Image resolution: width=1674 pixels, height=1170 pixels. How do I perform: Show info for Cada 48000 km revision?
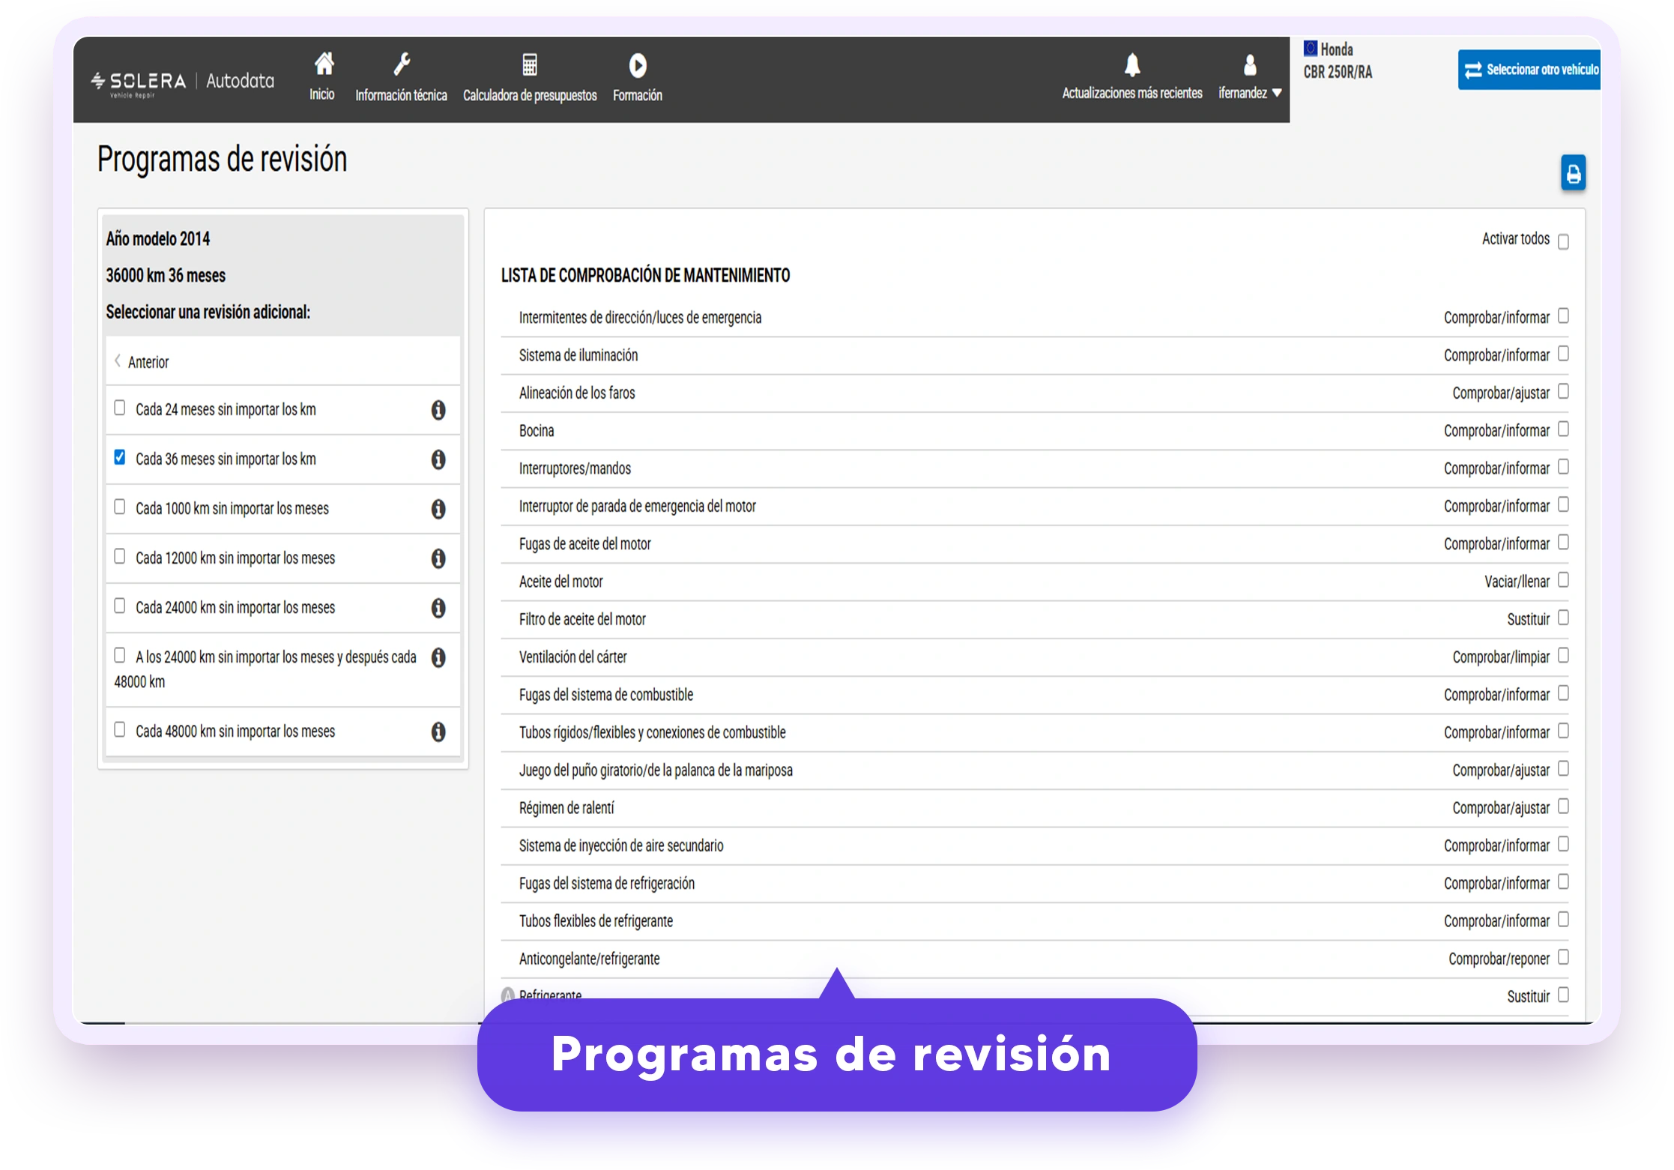438,732
